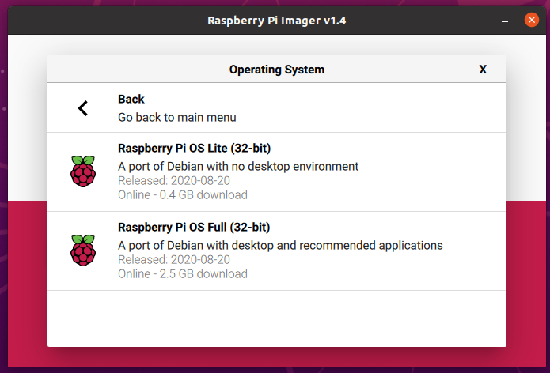The width and height of the screenshot is (550, 373).
Task: Click the raspberry logo beside OS Full
Action: click(x=83, y=251)
